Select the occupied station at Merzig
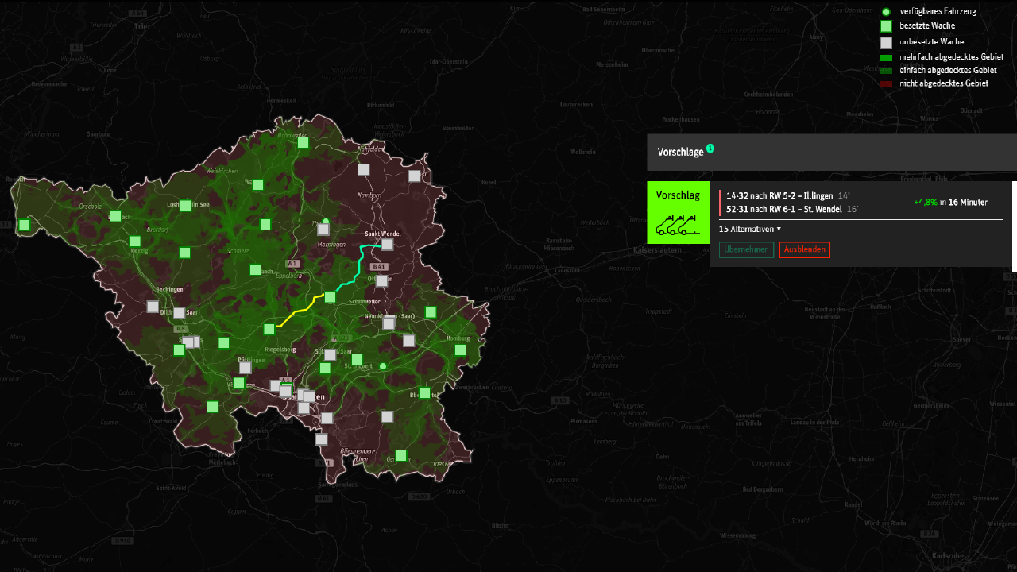1017x572 pixels. [135, 242]
